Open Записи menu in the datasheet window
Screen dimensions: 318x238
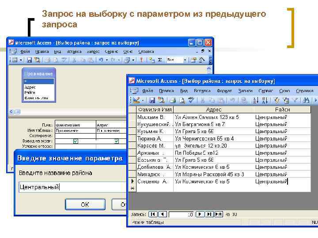point(245,91)
